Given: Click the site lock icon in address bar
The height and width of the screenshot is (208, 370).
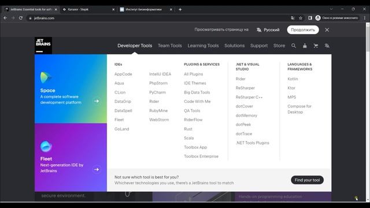Looking at the screenshot, I should point(30,18).
